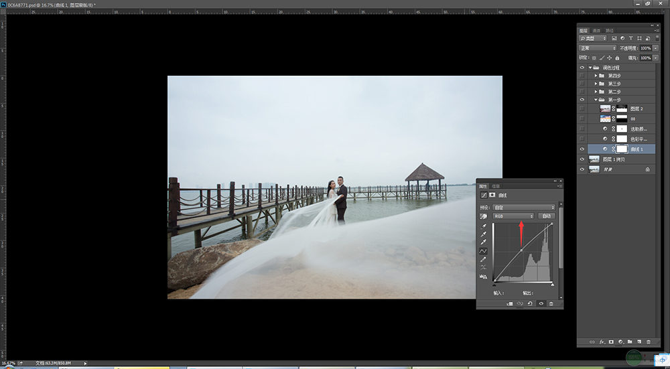This screenshot has height=369, width=670.
Task: Open the RGB channel dropdown
Action: point(513,216)
